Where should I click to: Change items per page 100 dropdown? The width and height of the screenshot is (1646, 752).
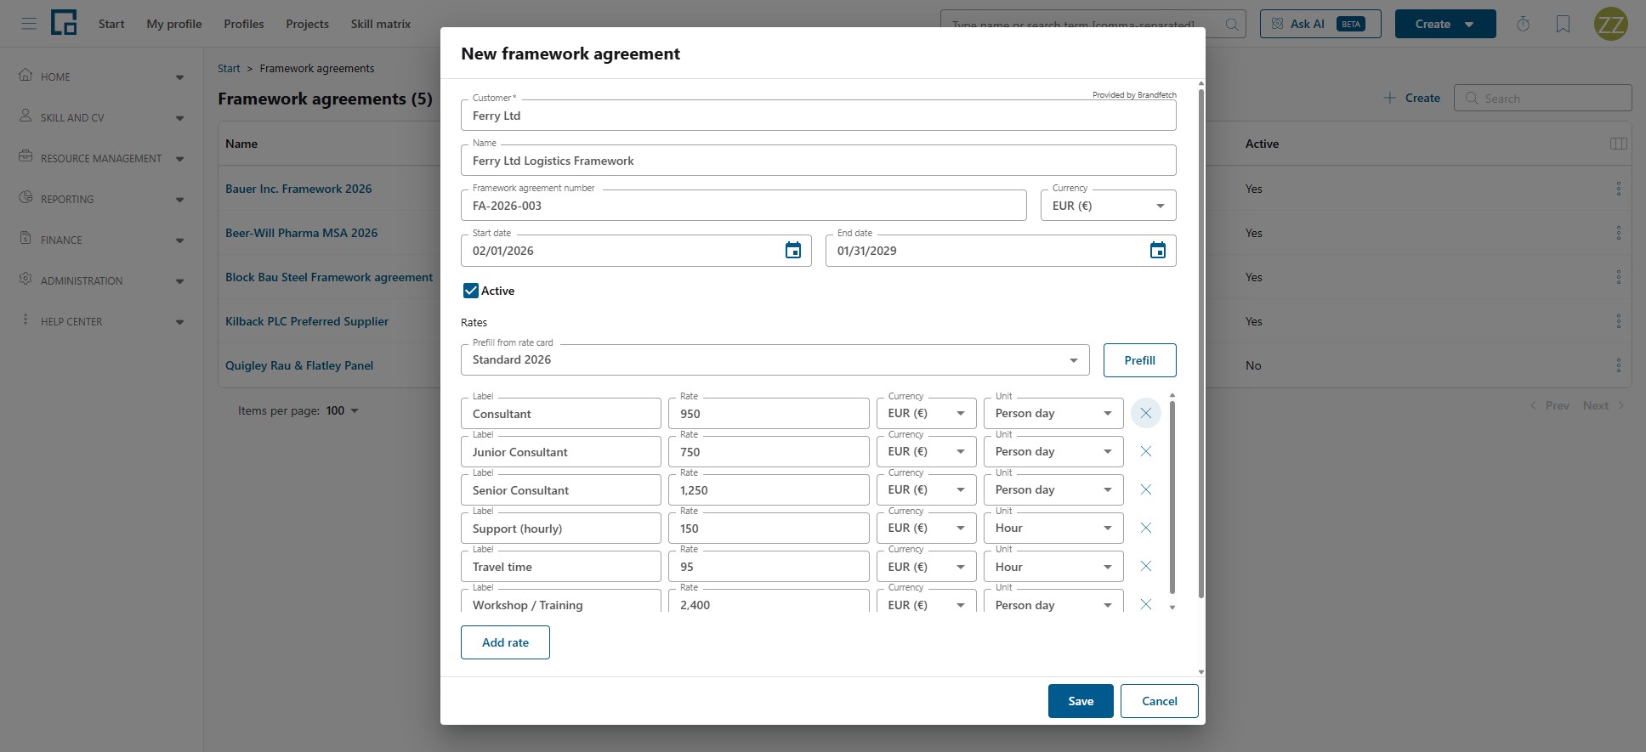[x=343, y=410]
